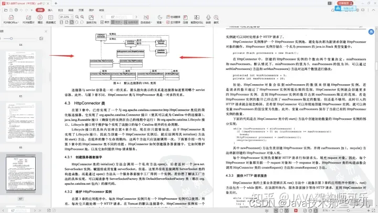The width and height of the screenshot is (378, 213).
Task: Select page 65 thumbnail in the sidebar
Action: click(x=20, y=71)
